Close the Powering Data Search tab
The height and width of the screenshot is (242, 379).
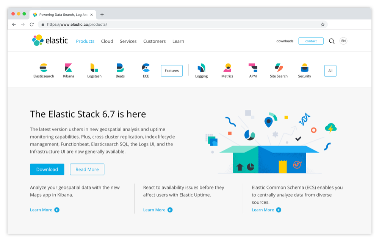point(91,15)
